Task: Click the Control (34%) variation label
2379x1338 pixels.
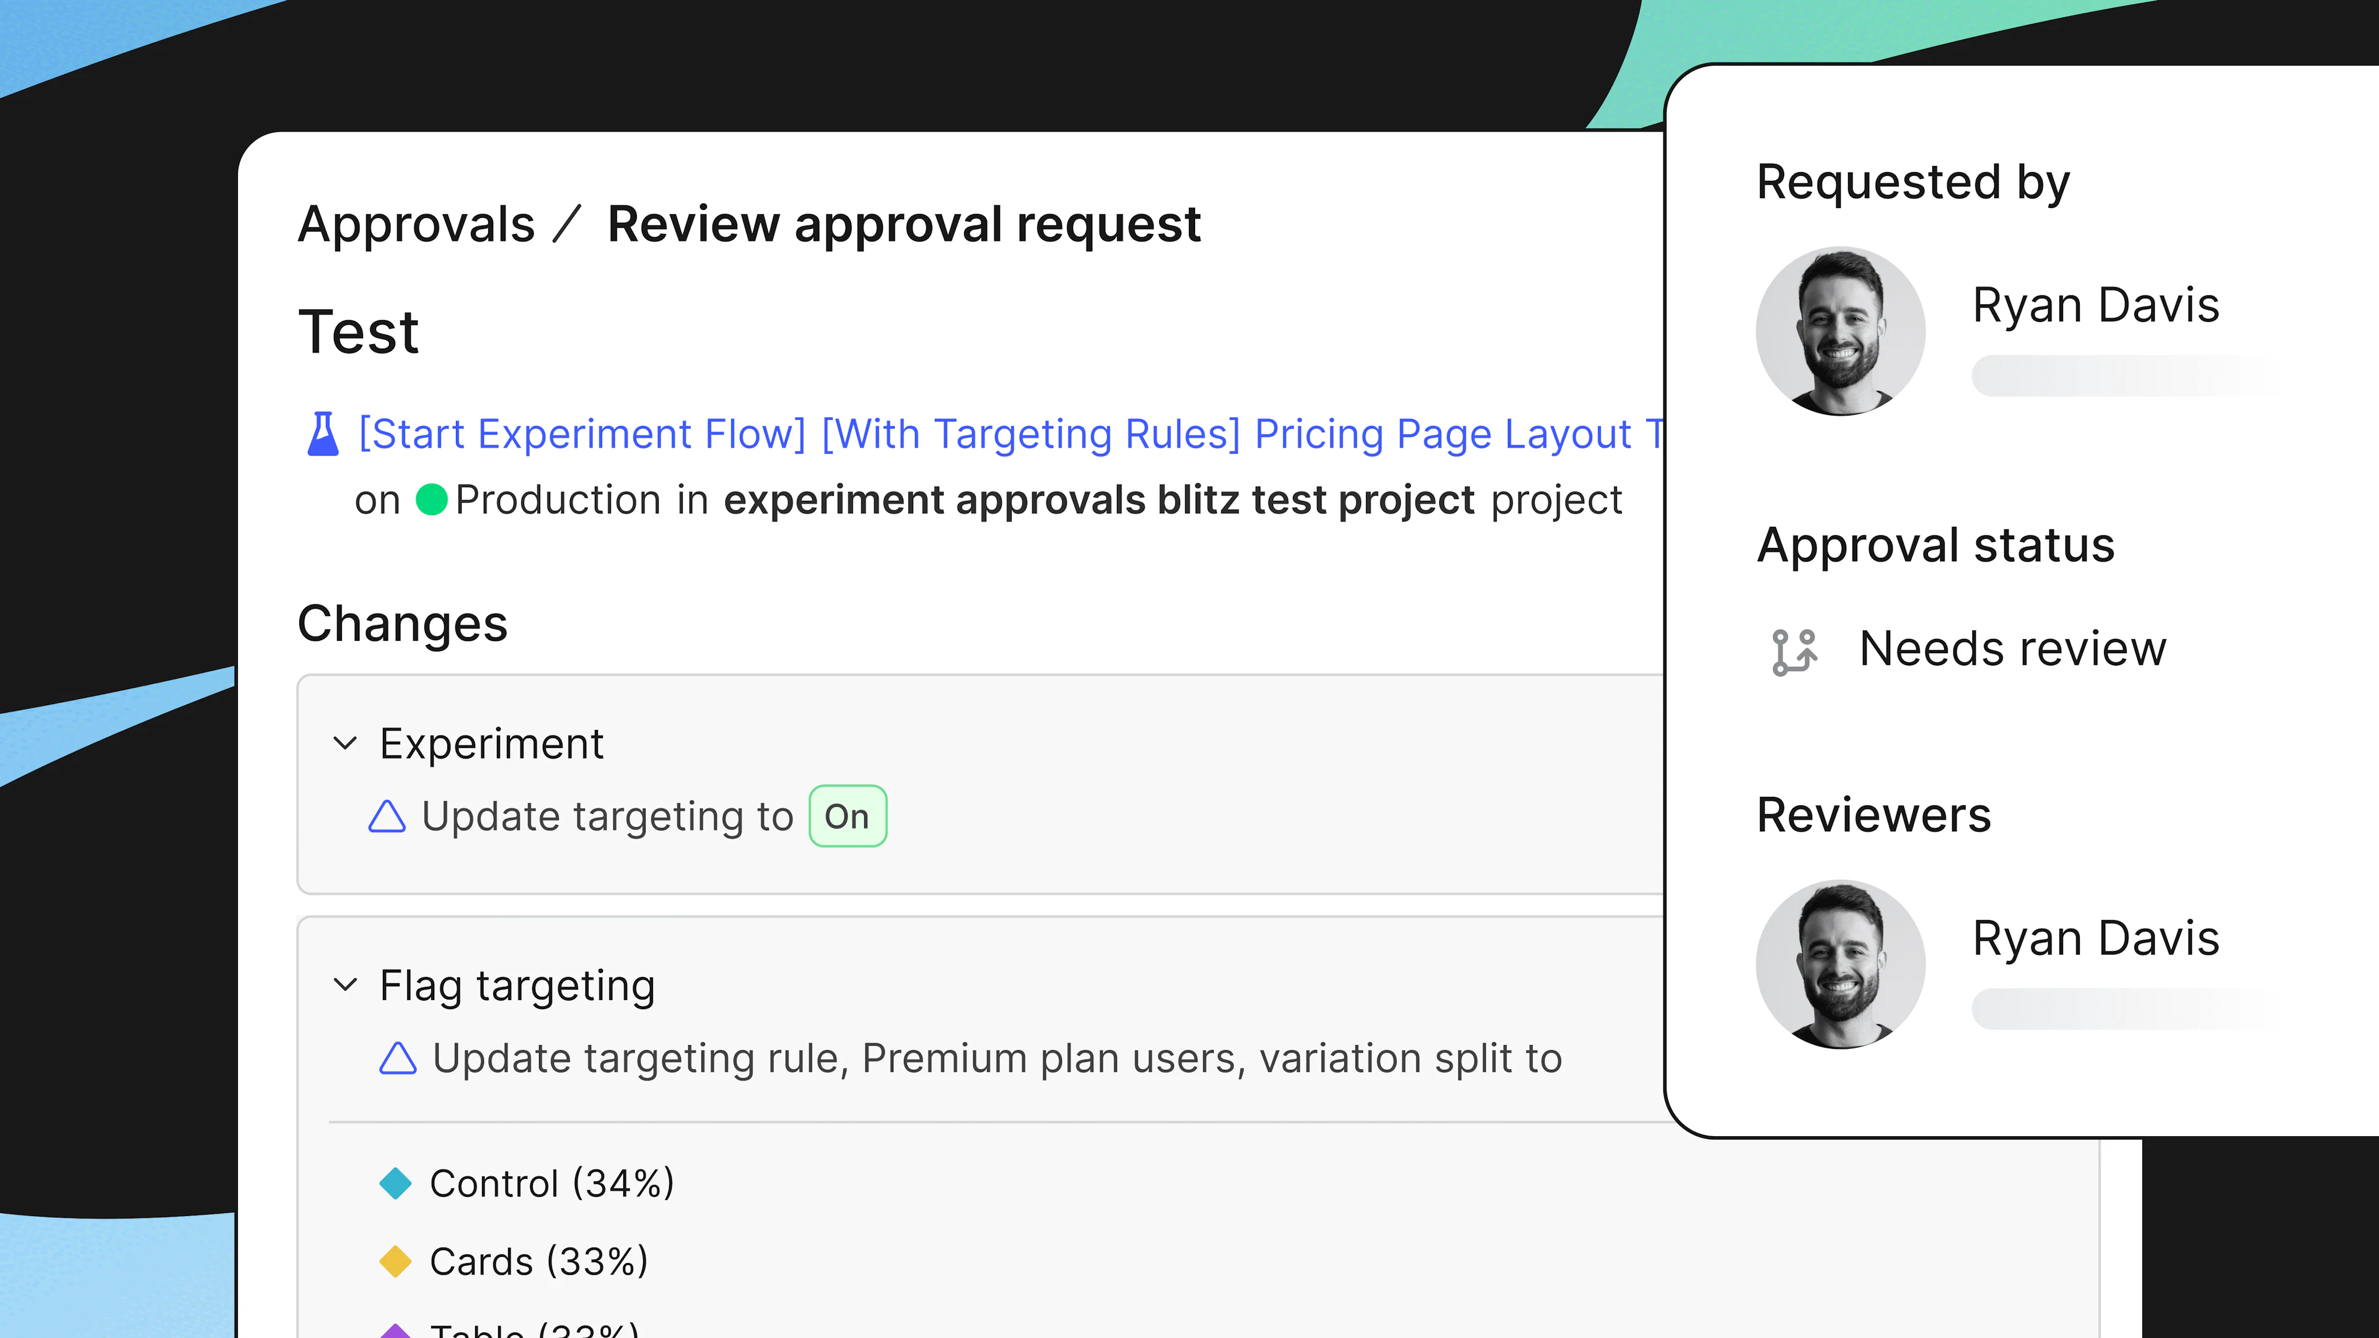Action: pos(552,1183)
